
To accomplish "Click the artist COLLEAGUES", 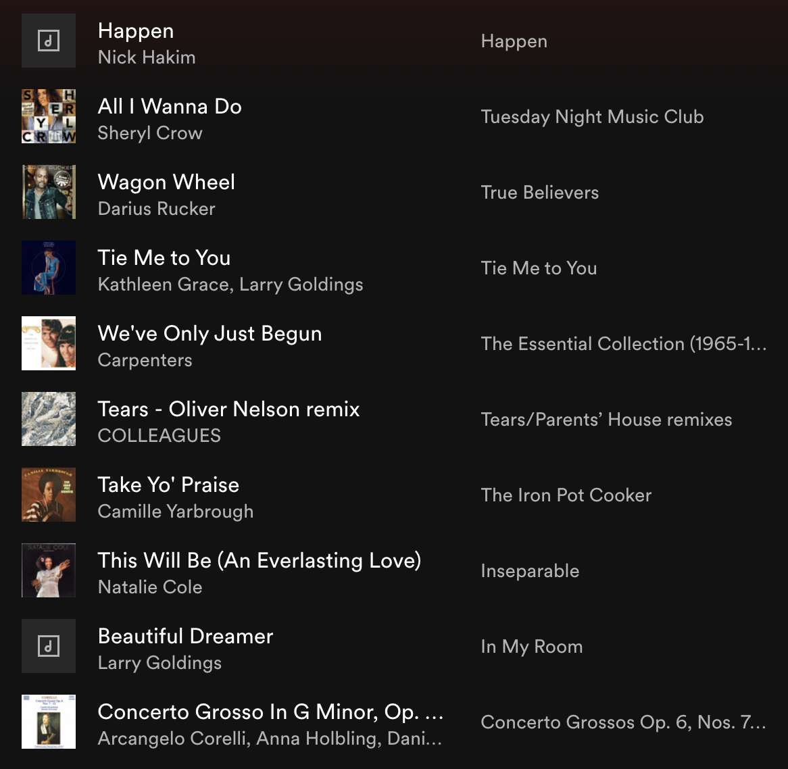I will point(159,436).
